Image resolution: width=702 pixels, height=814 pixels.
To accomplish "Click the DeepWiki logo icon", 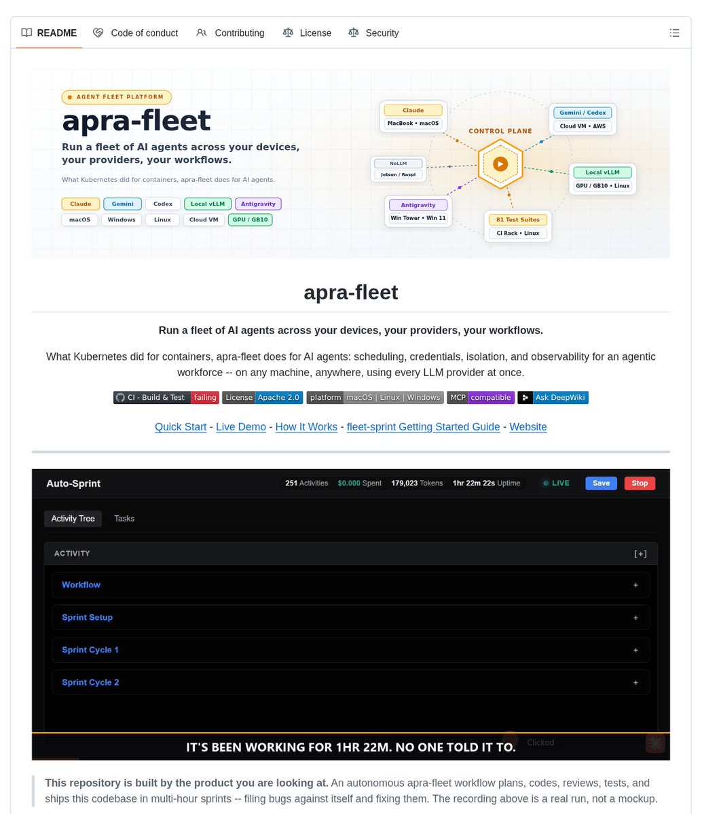I will (525, 398).
